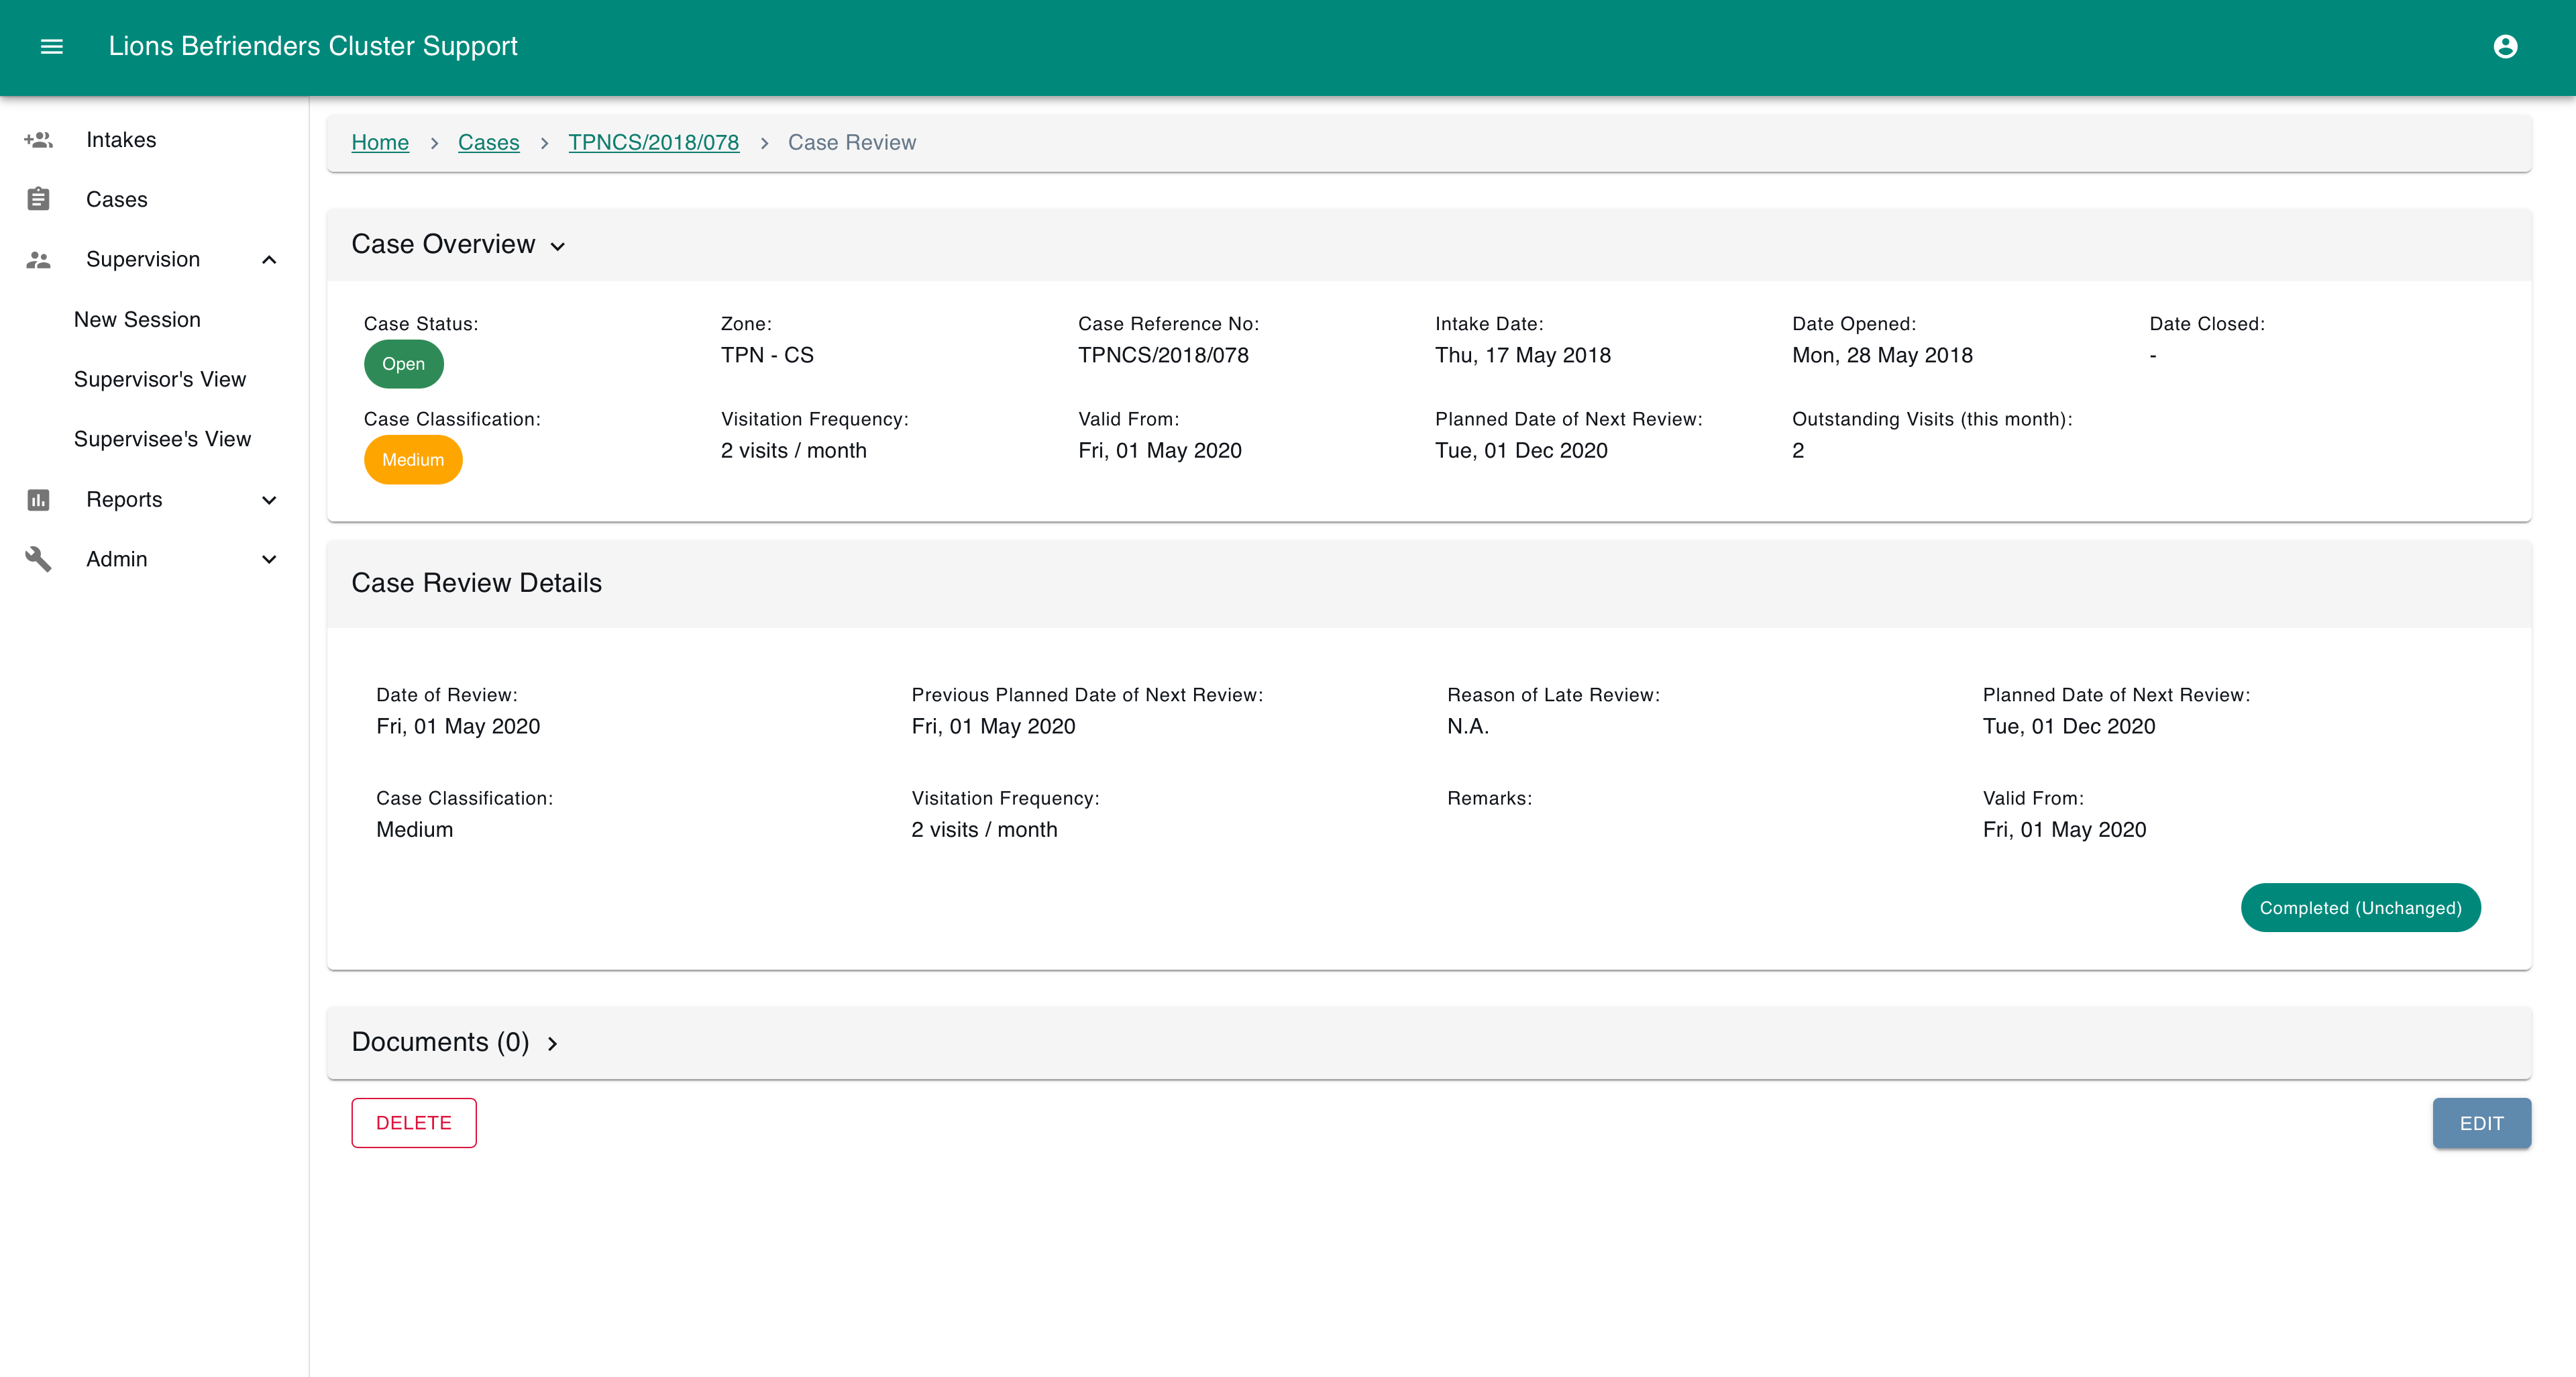Image resolution: width=2576 pixels, height=1377 pixels.
Task: Select Reports in the sidebar
Action: [x=154, y=499]
